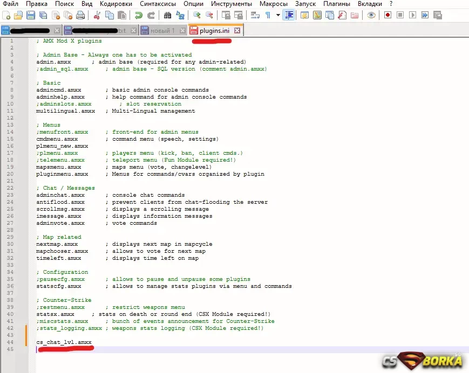Open the Файл menu
469x373 pixels.
(x=11, y=4)
